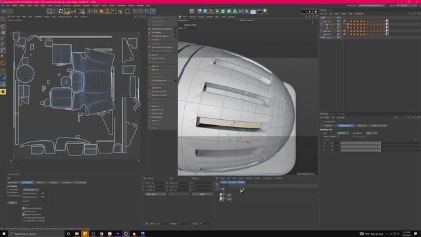421x237 pixels.
Task: Open the Character menu in the menu bar
Action: (x=77, y=5)
